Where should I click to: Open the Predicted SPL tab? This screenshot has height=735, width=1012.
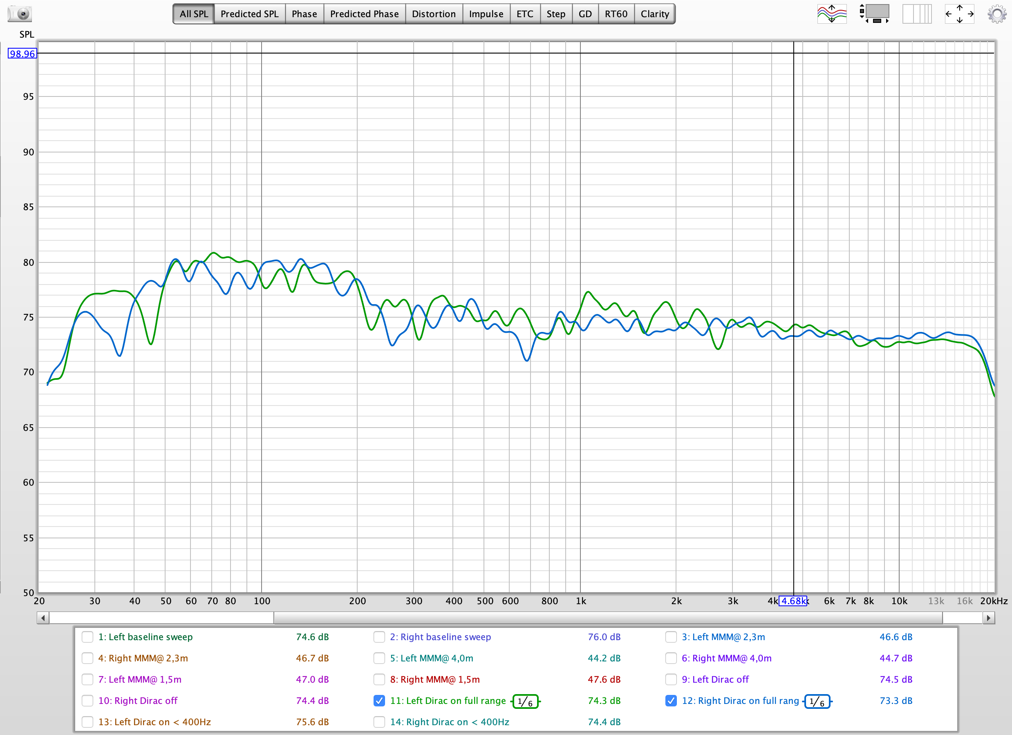249,14
